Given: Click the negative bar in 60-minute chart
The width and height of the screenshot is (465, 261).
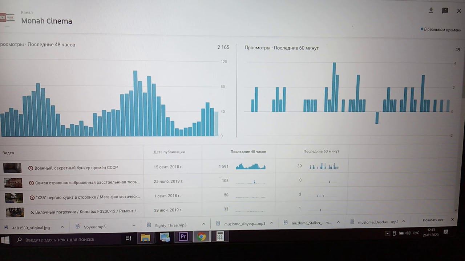Looking at the screenshot, I should point(377,118).
